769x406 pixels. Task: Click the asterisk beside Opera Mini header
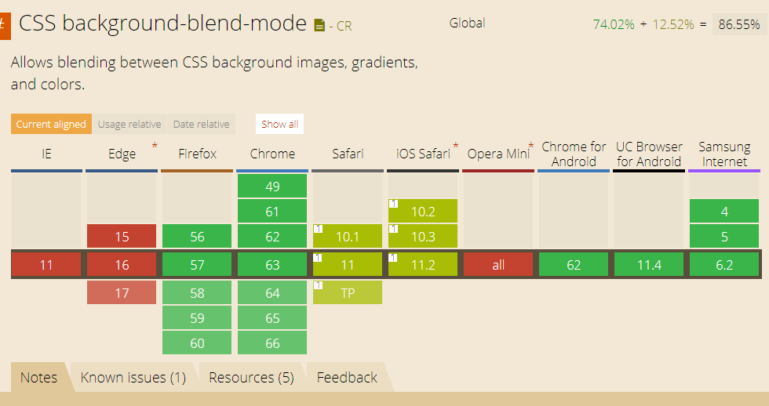[531, 146]
